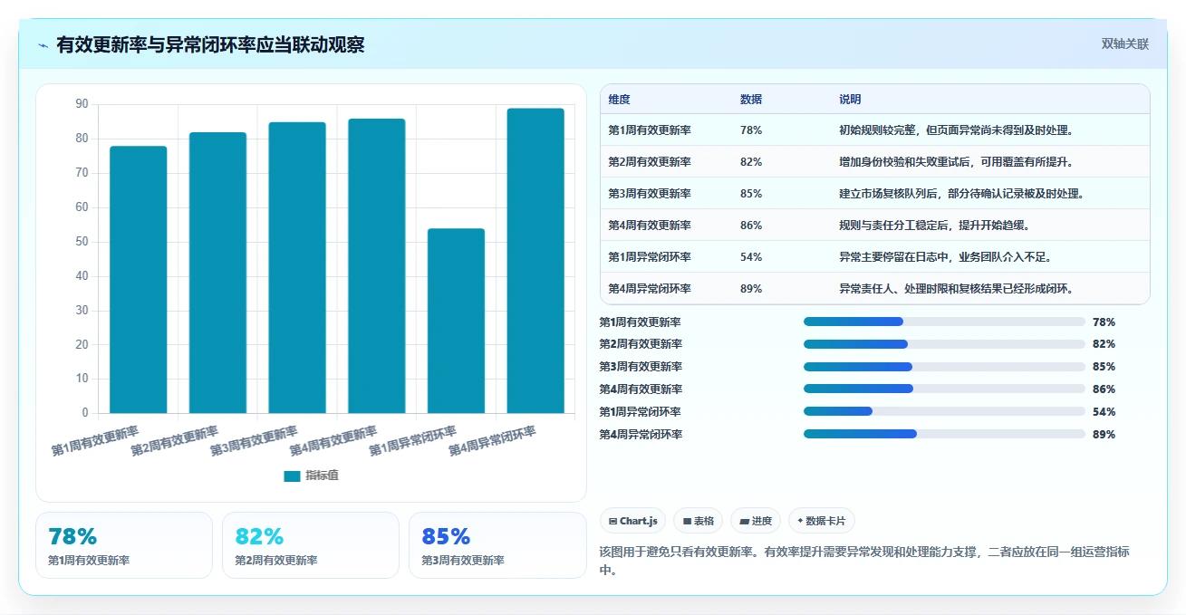Screen dimensions: 1186x615
Task: Click the lightning icon beside the title
Action: 43,45
